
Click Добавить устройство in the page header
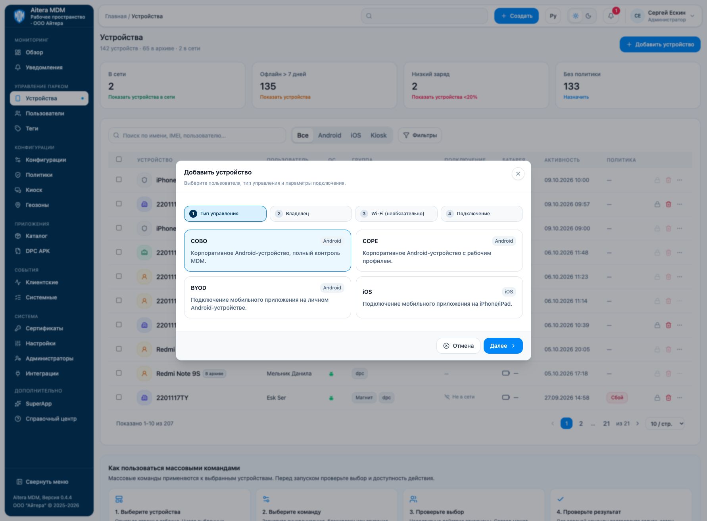(660, 44)
